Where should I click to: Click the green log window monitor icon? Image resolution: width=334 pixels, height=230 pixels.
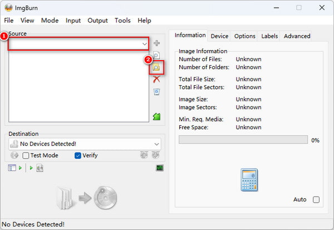coord(160,168)
